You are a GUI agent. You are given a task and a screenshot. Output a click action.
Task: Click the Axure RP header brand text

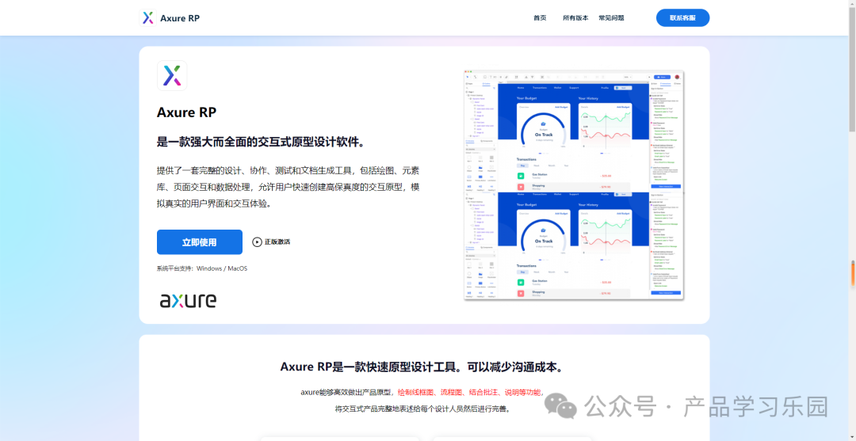180,18
